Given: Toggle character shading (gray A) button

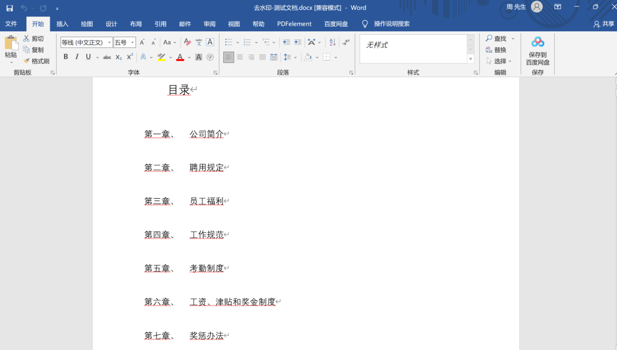Looking at the screenshot, I should [199, 57].
